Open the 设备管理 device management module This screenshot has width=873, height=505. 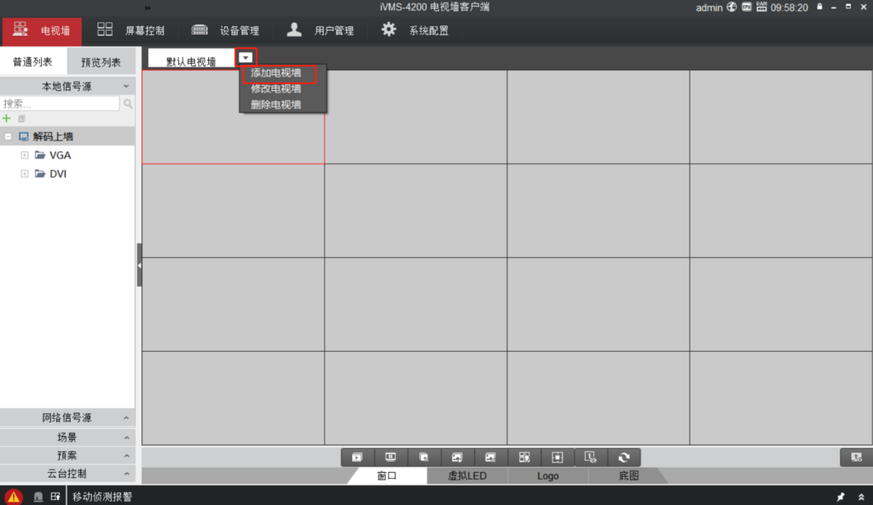click(226, 31)
